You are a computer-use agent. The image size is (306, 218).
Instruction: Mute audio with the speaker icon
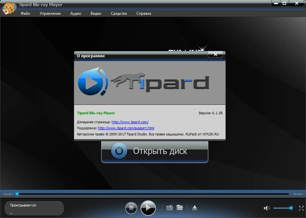tap(267, 208)
